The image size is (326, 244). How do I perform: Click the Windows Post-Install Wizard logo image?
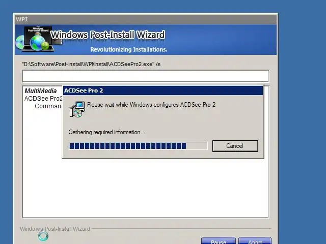[38, 39]
